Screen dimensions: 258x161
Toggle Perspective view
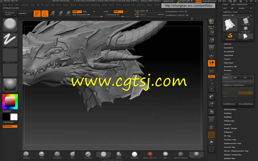(x=212, y=48)
